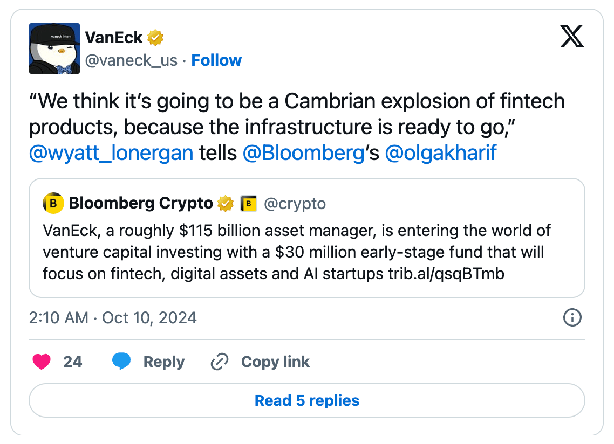
Task: Click the chain link copy icon
Action: pos(219,362)
